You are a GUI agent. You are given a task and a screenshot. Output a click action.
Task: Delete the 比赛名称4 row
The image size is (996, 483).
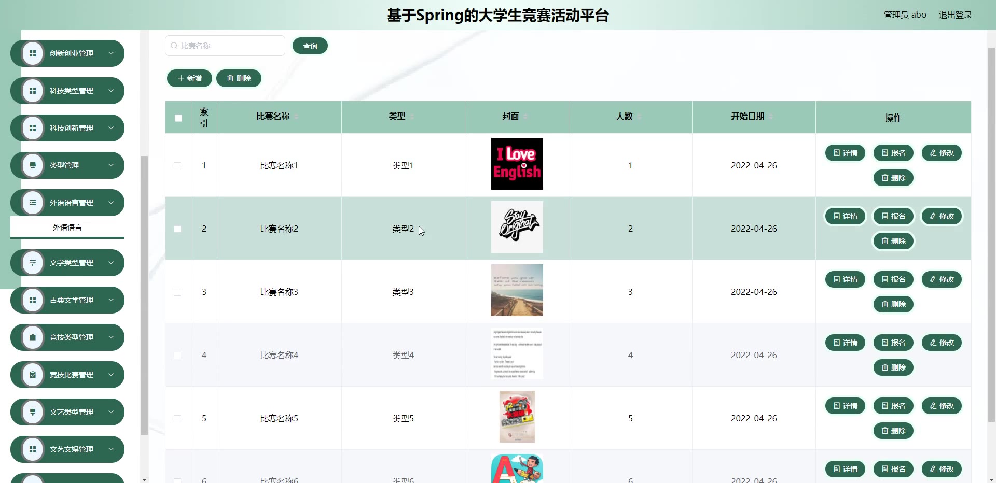[x=894, y=367]
